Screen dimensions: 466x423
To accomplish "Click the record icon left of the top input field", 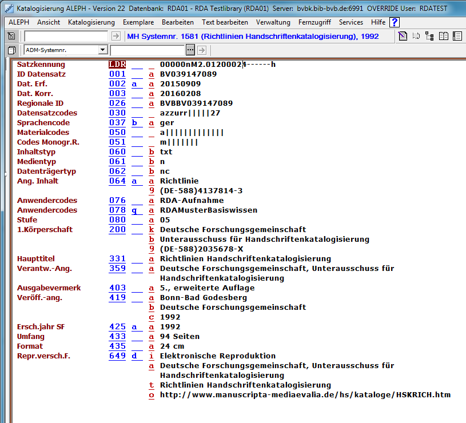I will pos(11,36).
